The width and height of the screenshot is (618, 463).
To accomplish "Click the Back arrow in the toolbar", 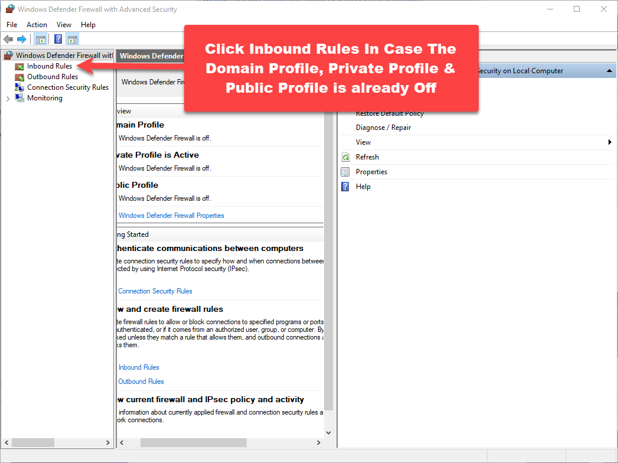I will point(8,40).
